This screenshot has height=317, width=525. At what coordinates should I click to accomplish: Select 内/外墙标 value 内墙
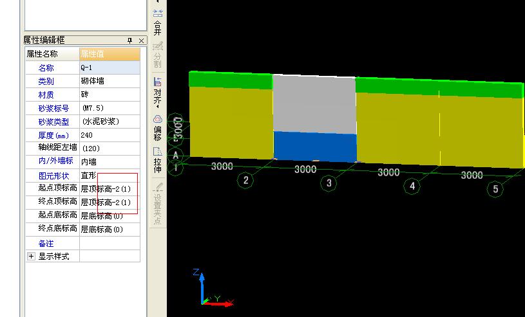110,161
